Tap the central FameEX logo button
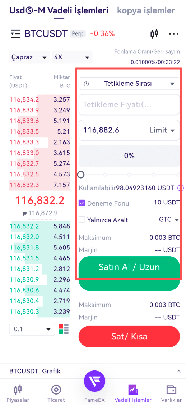This screenshot has width=186, height=405. pos(94,381)
